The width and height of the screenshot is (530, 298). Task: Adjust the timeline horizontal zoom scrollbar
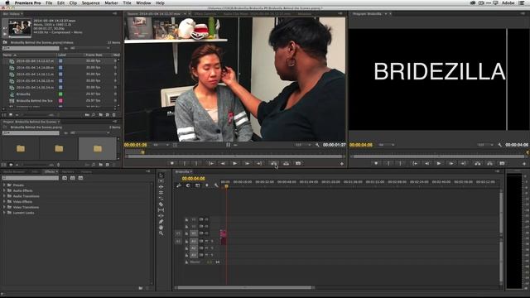[244, 287]
